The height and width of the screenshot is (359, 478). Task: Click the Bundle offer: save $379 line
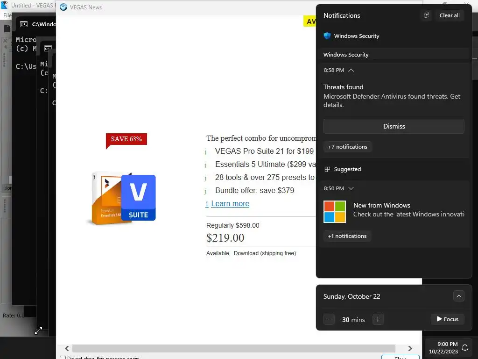[x=254, y=191]
